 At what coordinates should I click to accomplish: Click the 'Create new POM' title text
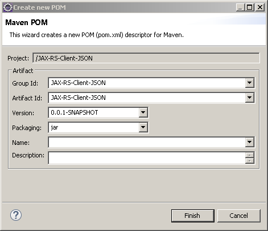point(39,7)
